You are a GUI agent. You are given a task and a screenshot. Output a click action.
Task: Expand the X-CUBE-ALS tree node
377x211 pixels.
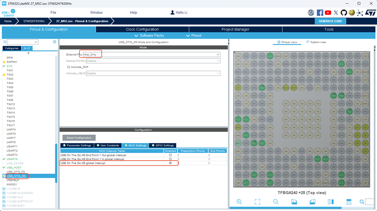click(4, 197)
